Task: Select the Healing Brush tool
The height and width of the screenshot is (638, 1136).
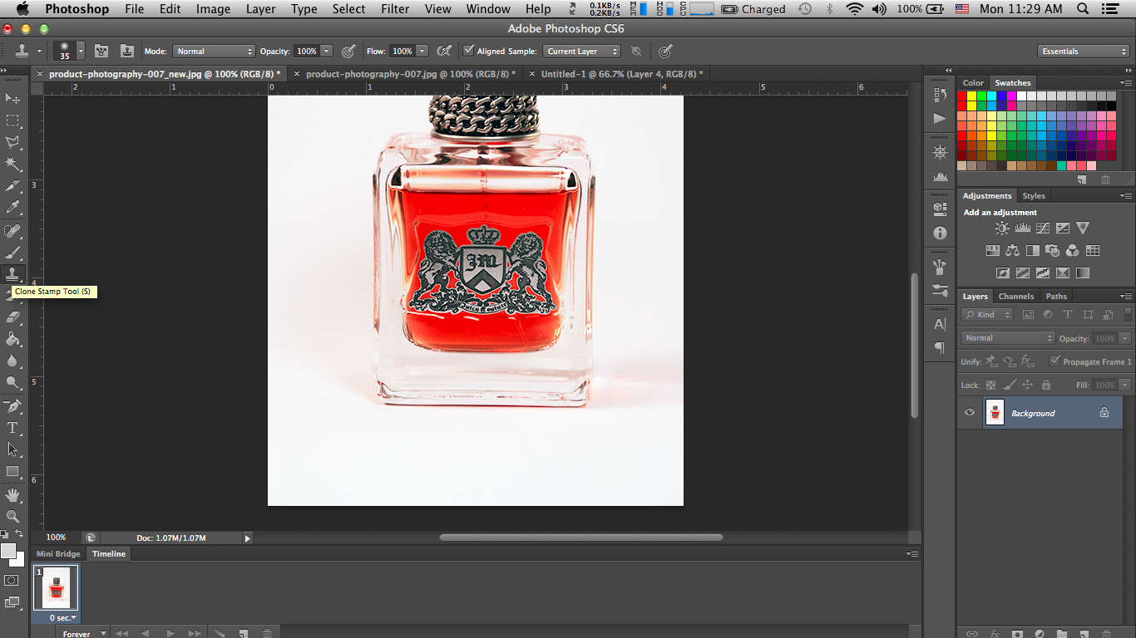Action: 12,231
